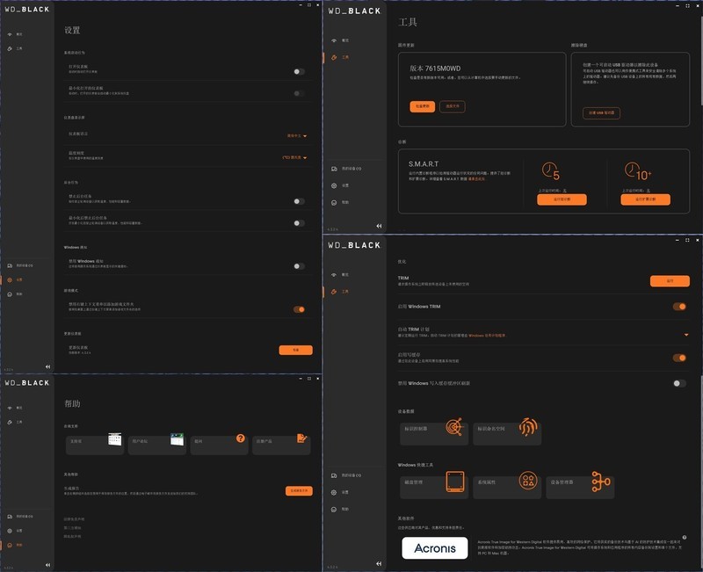Open 磁盘管理 disk management shortcut card

pyautogui.click(x=434, y=486)
